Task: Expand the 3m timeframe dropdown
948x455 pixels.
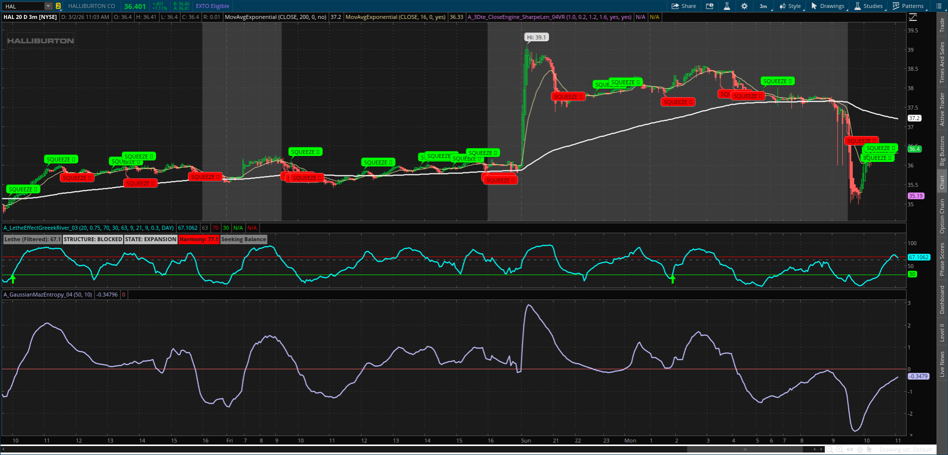Action: (764, 6)
